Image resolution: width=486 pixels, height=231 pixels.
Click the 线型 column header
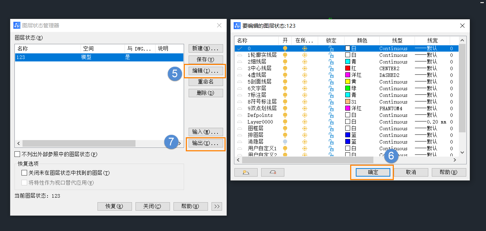tap(397, 40)
